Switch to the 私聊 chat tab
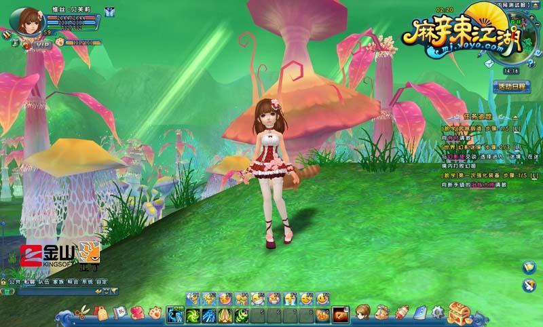Image resolution: width=543 pixels, height=327 pixels. coord(29,282)
